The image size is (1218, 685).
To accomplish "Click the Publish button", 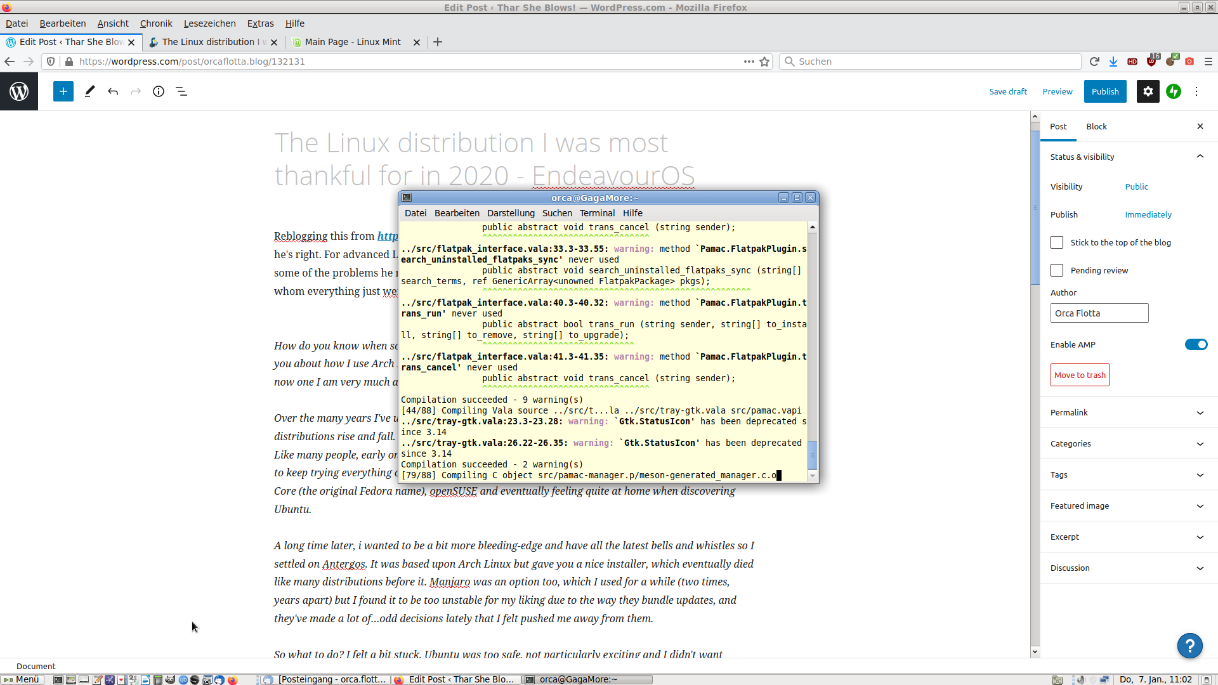I will [x=1105, y=91].
